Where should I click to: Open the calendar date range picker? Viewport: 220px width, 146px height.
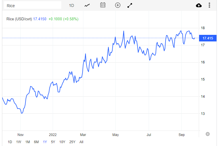103,5
